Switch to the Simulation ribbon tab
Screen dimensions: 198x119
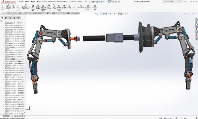click(76, 13)
